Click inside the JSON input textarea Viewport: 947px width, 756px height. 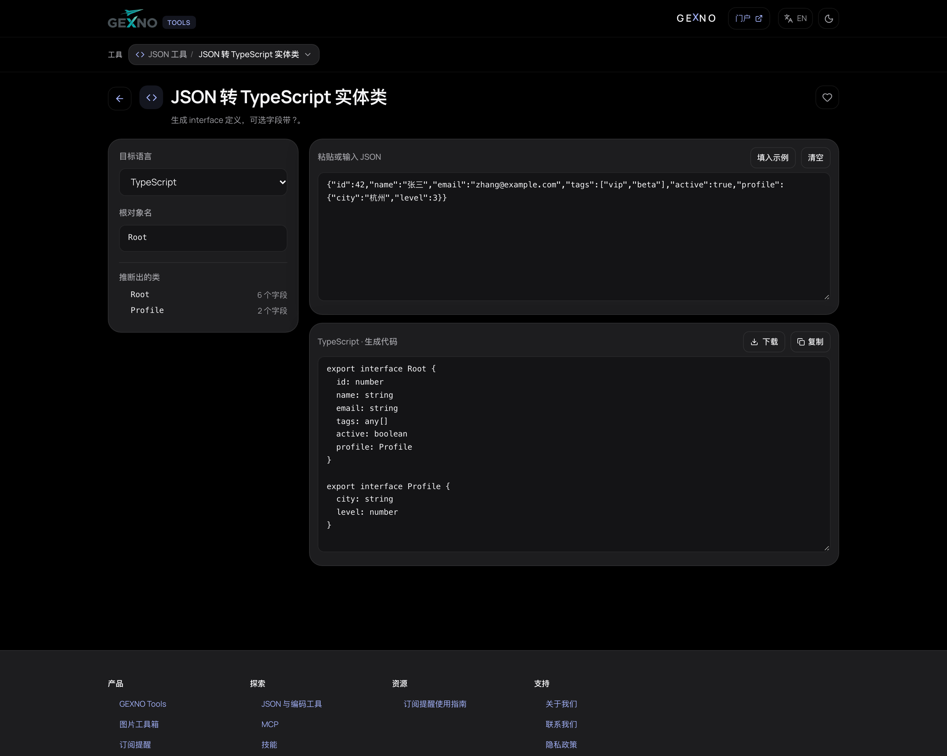tap(574, 237)
